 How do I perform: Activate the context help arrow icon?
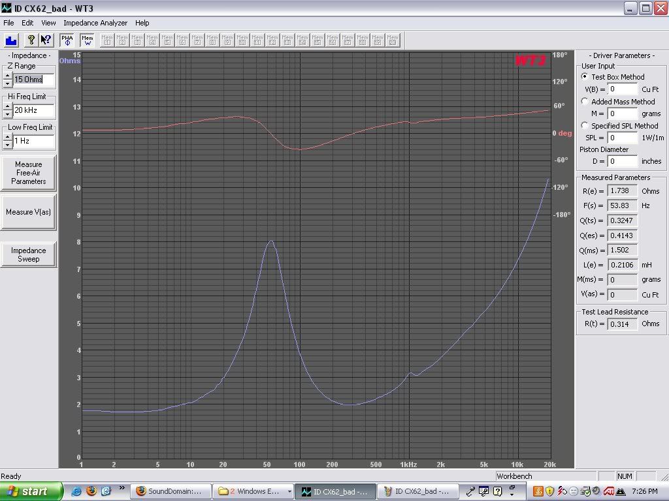pyautogui.click(x=46, y=40)
